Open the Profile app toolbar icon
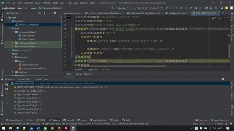The height and width of the screenshot is (131, 234). pyautogui.click(x=191, y=8)
